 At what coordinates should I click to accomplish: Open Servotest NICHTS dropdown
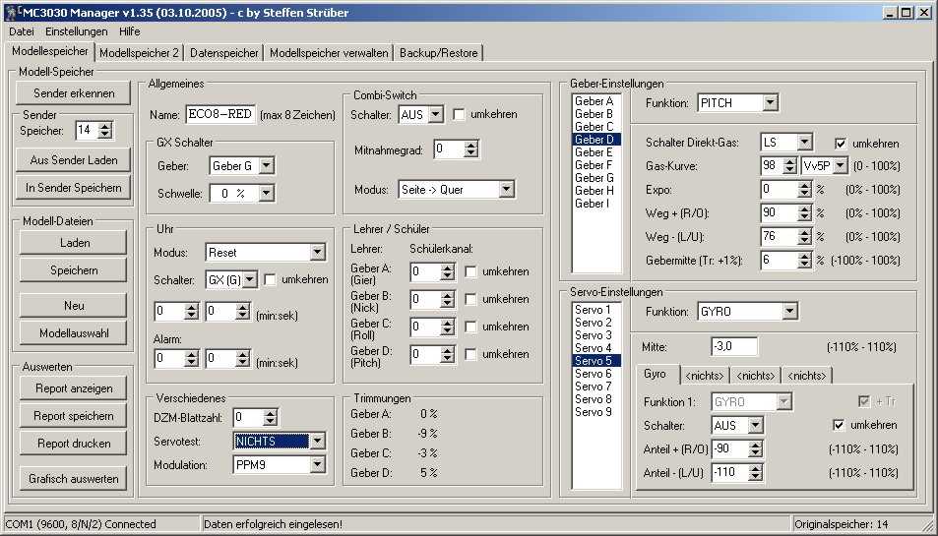coord(317,441)
